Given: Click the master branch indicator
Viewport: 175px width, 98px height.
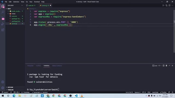Looking at the screenshot, I should tap(5, 92).
